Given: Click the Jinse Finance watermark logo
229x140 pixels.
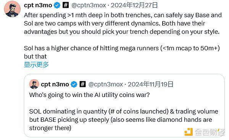Looking at the screenshot, I should click(x=189, y=132).
